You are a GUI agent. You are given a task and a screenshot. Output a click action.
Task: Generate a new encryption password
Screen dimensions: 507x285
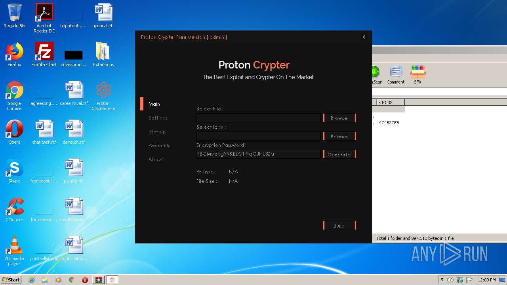tap(339, 154)
